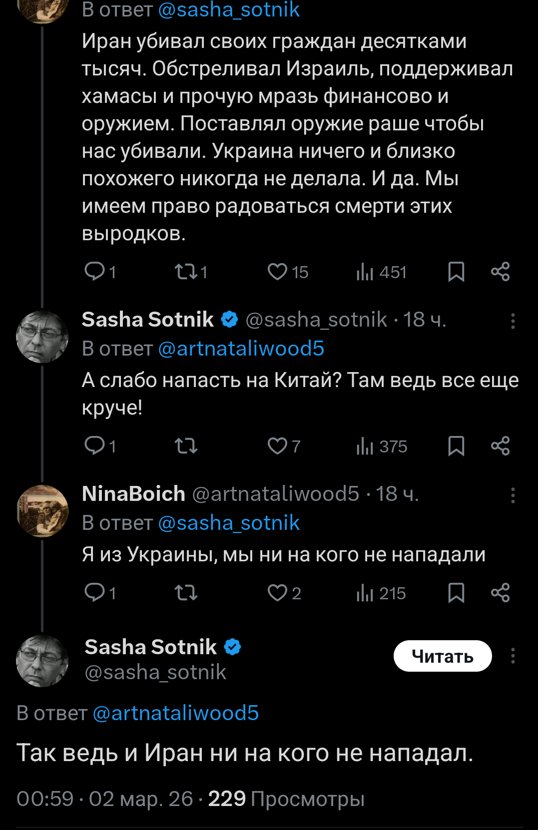Open three-dot menu on NinaBoich tweet

[513, 495]
